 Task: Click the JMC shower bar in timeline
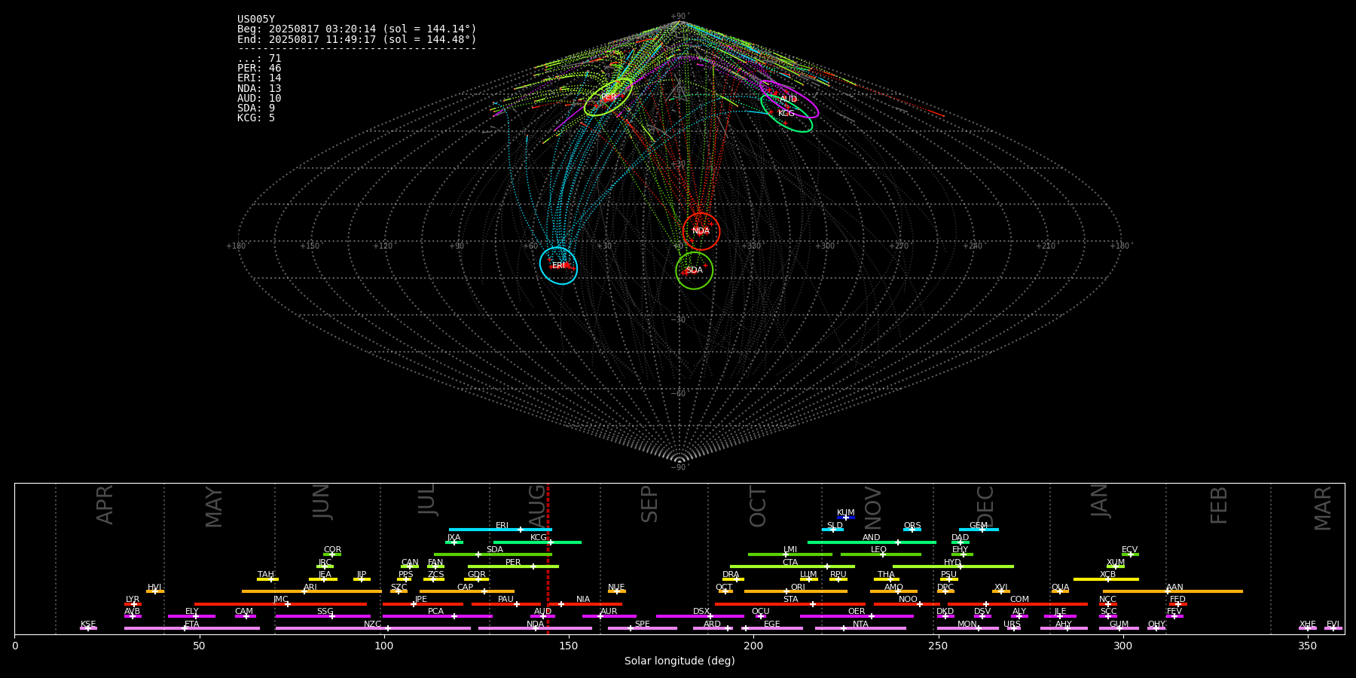pos(280,603)
